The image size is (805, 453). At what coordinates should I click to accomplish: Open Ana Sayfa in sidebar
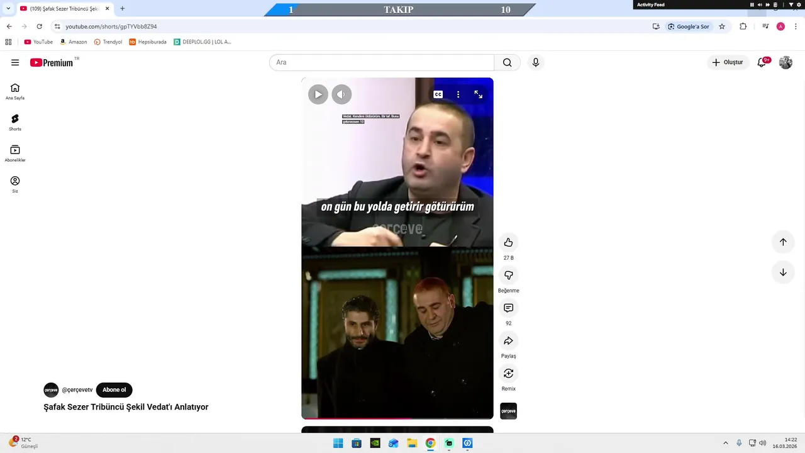(x=15, y=91)
